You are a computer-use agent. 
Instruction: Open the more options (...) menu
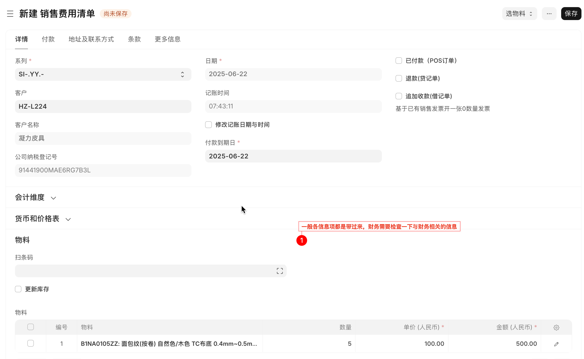(x=549, y=13)
